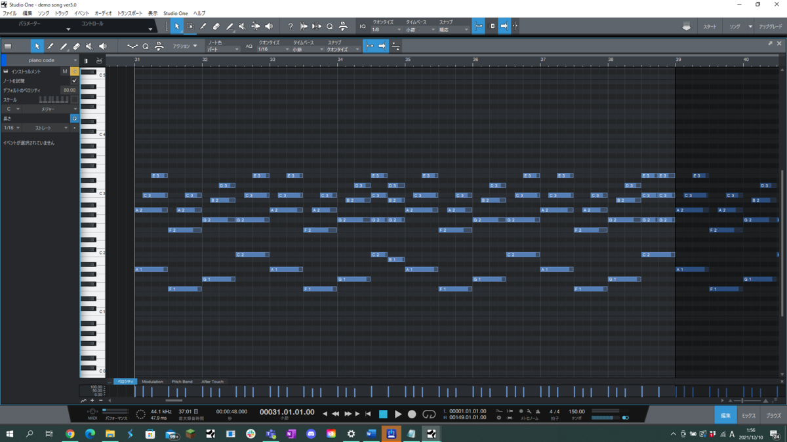The height and width of the screenshot is (442, 787).
Task: Choose the Eraser tool in the main toolbar
Action: point(216,26)
